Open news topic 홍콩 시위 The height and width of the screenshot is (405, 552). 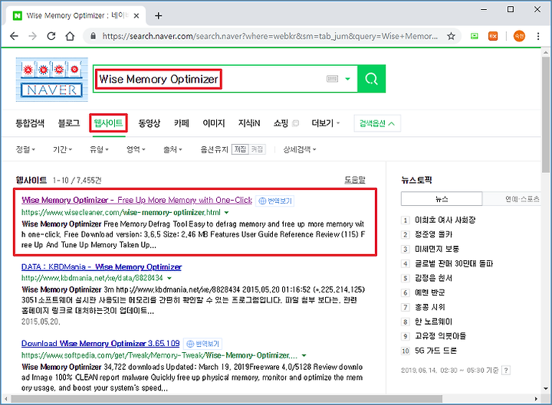(430, 307)
